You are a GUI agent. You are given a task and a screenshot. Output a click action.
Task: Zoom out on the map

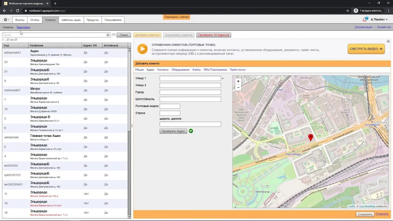(238, 87)
